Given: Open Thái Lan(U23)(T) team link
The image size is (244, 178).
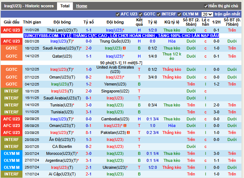Looking at the screenshot, I should (62, 30).
